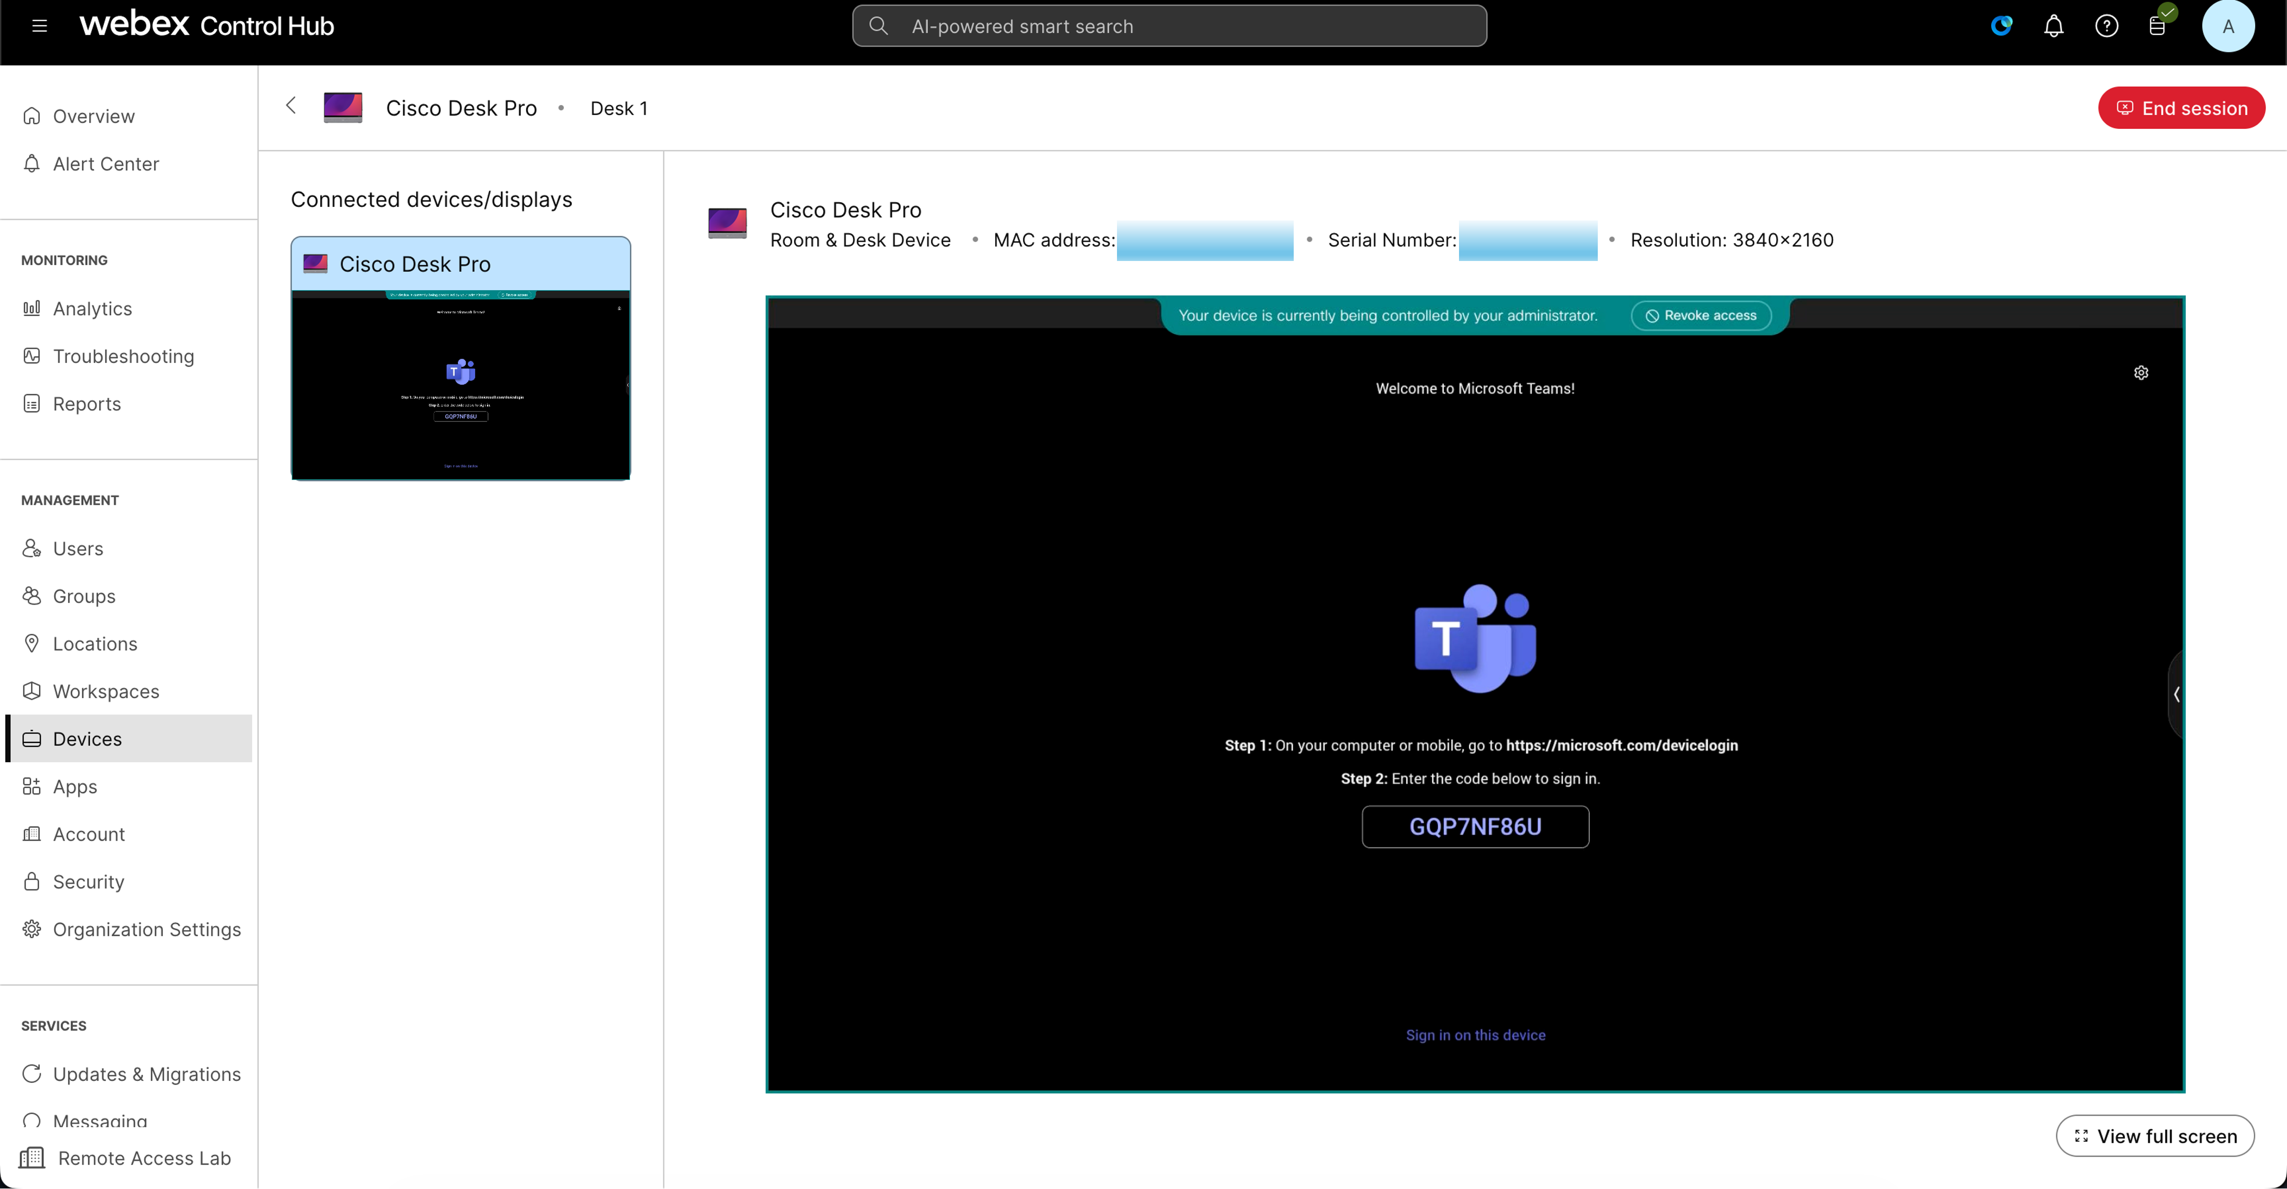Click Sign in on this device link

click(1475, 1035)
